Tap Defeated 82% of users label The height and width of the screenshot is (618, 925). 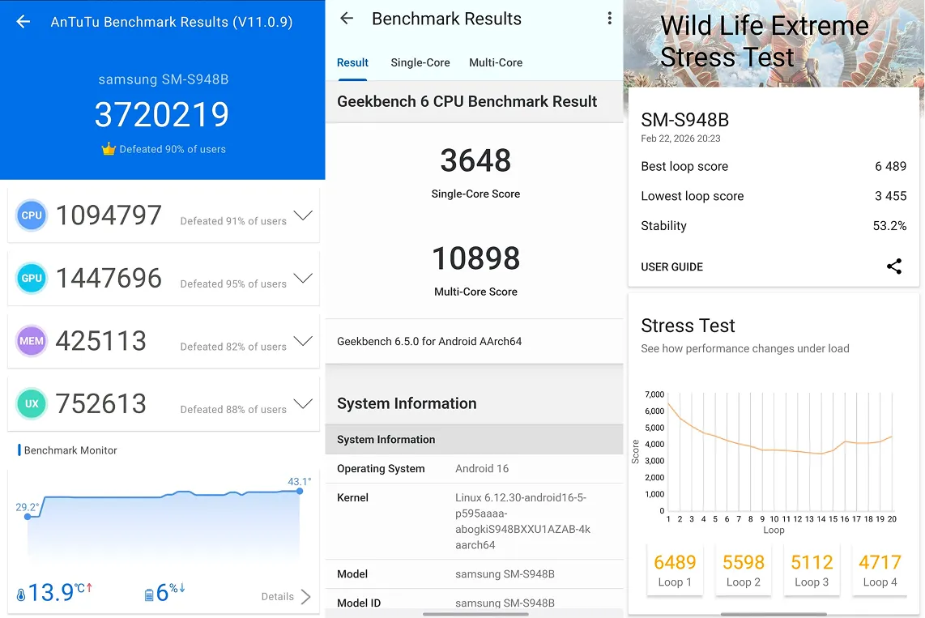(x=233, y=347)
